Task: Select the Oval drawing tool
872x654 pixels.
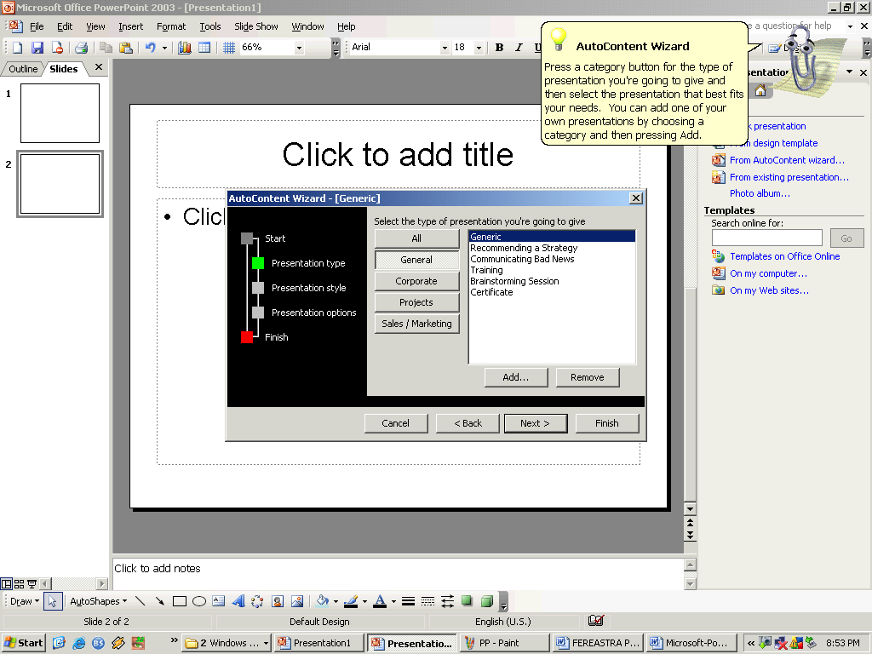Action: point(199,601)
